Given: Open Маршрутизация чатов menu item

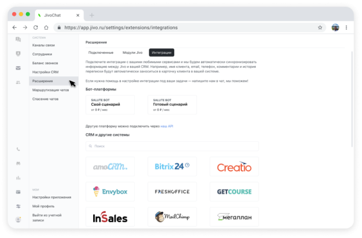Looking at the screenshot, I should (51, 90).
